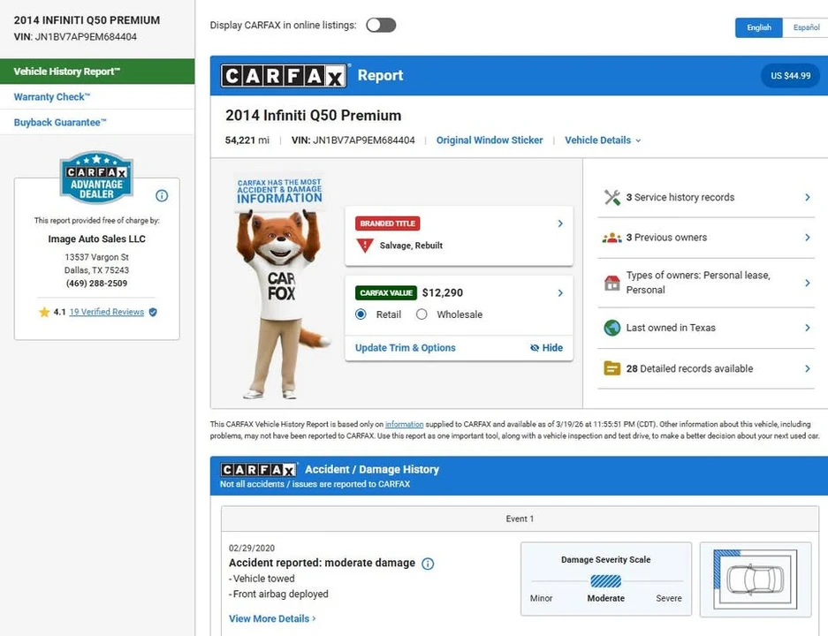Open Last owned in Texas chevron

[808, 328]
